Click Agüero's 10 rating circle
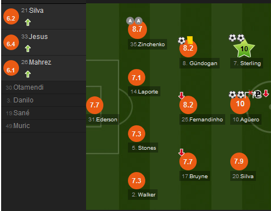 pos(240,104)
